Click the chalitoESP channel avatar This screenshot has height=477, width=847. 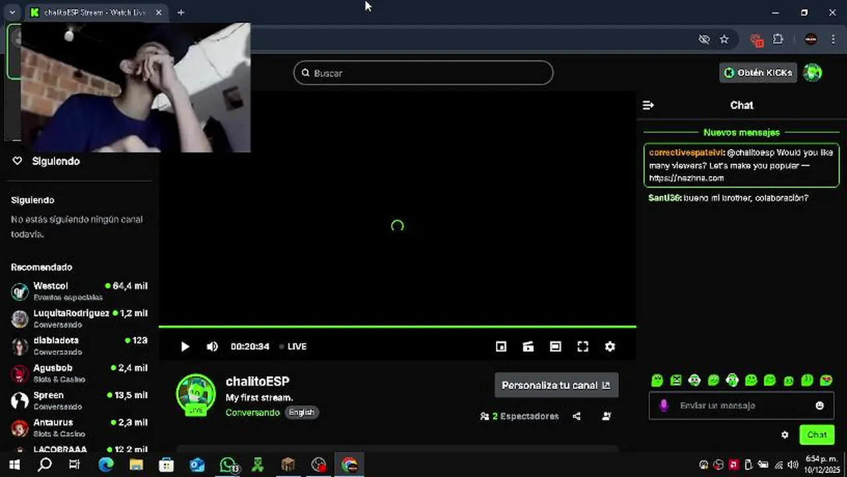[196, 395]
